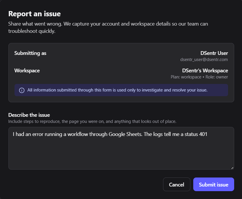The height and width of the screenshot is (199, 242).
Task: Click the 'Plan: workspace • Role: owner' line
Action: (x=199, y=77)
